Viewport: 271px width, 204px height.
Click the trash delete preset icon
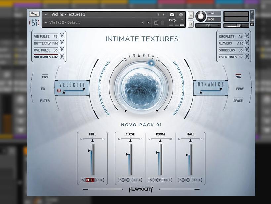(x=162, y=23)
